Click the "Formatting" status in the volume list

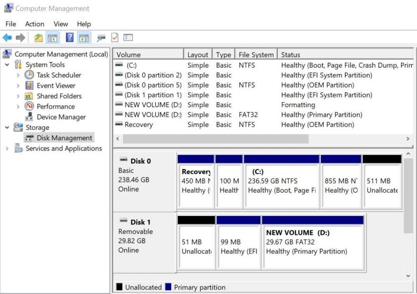298,105
